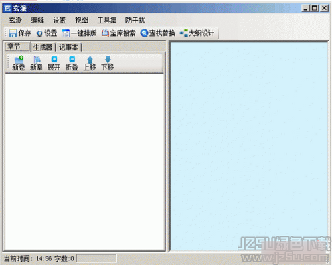Move item down with 下移
Screen dimensions: 332x265
point(108,63)
